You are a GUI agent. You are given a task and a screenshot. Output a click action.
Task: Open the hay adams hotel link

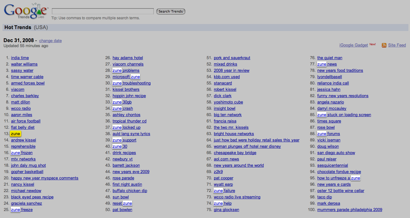(128, 58)
